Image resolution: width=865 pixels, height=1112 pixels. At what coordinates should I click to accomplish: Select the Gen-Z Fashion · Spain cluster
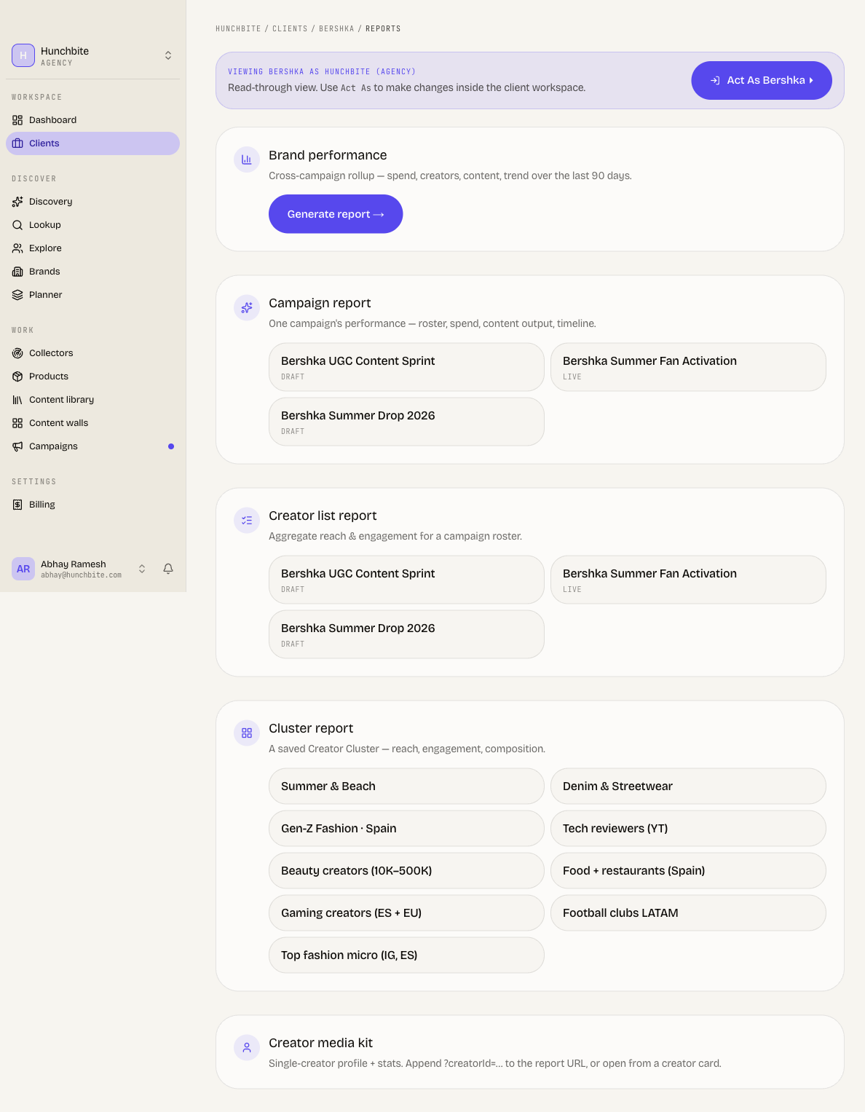(406, 829)
